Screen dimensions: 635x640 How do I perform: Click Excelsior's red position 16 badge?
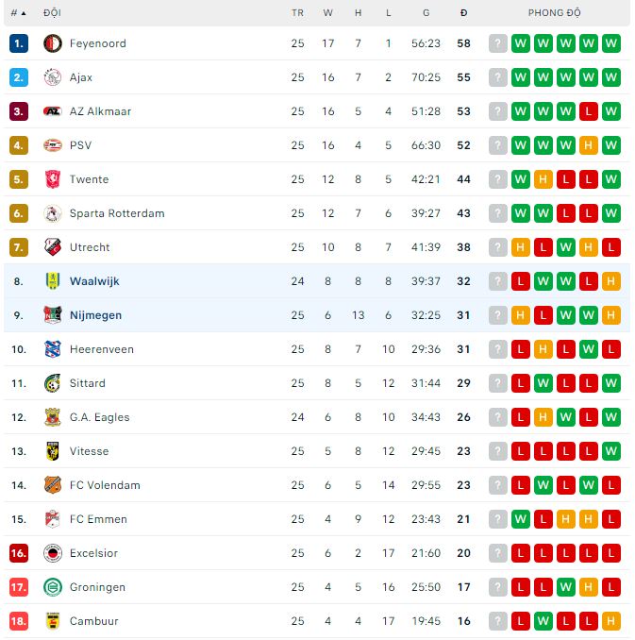click(19, 553)
